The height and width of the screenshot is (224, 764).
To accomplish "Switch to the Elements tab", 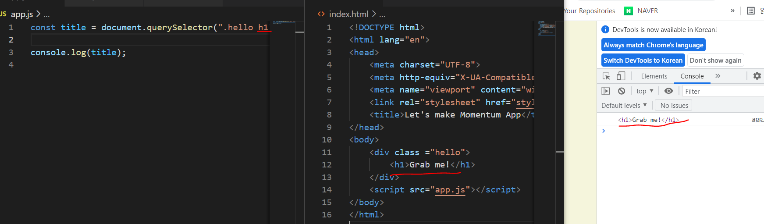I will click(x=654, y=76).
